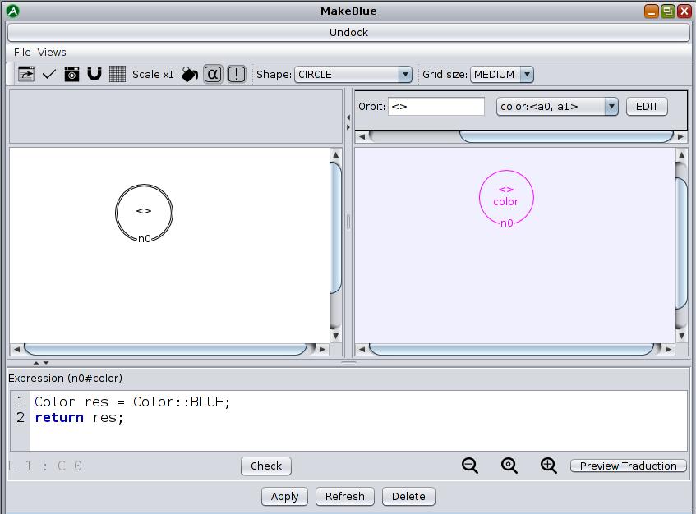Click the export/open rule toolbar icon

coord(26,74)
